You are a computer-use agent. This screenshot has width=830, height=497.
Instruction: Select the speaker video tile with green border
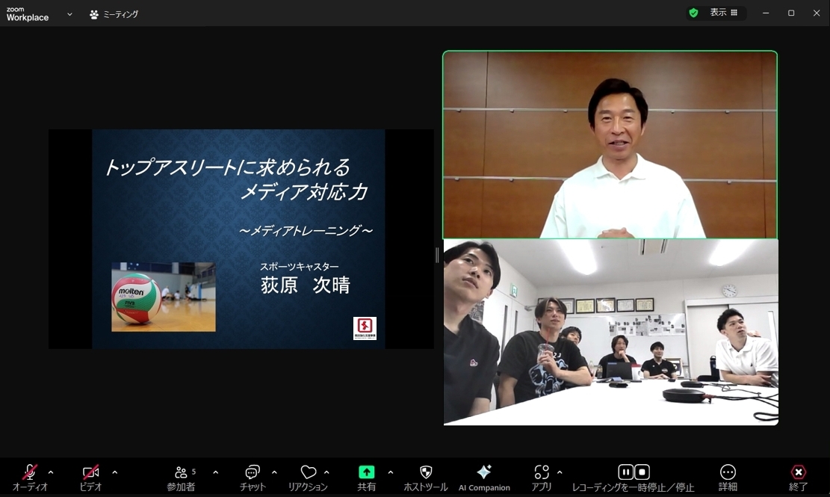coord(610,144)
